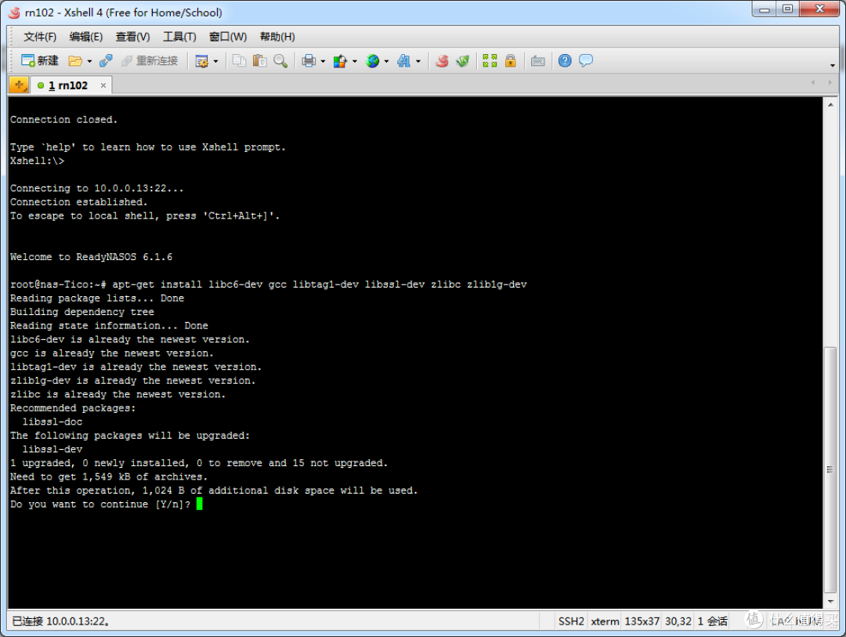The image size is (846, 637).
Task: Open the 查看(V) menu
Action: tap(132, 37)
